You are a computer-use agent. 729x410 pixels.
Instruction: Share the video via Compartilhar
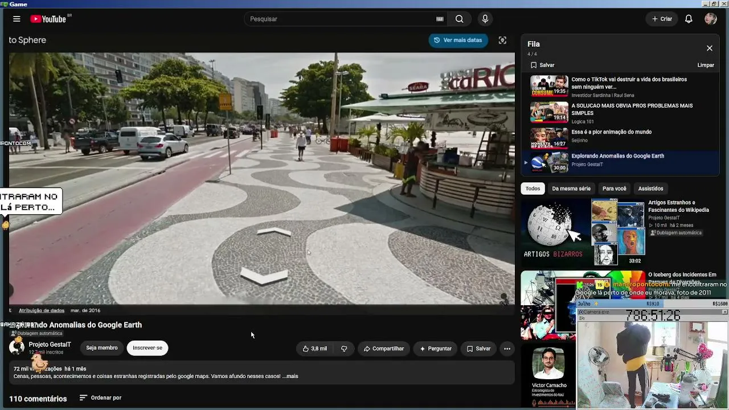coord(383,348)
